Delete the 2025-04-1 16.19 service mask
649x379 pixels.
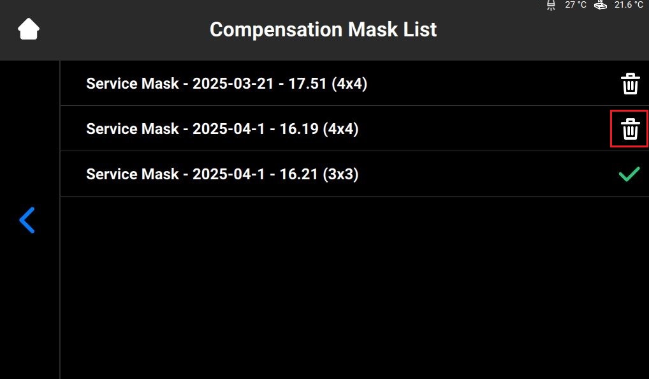coord(630,129)
